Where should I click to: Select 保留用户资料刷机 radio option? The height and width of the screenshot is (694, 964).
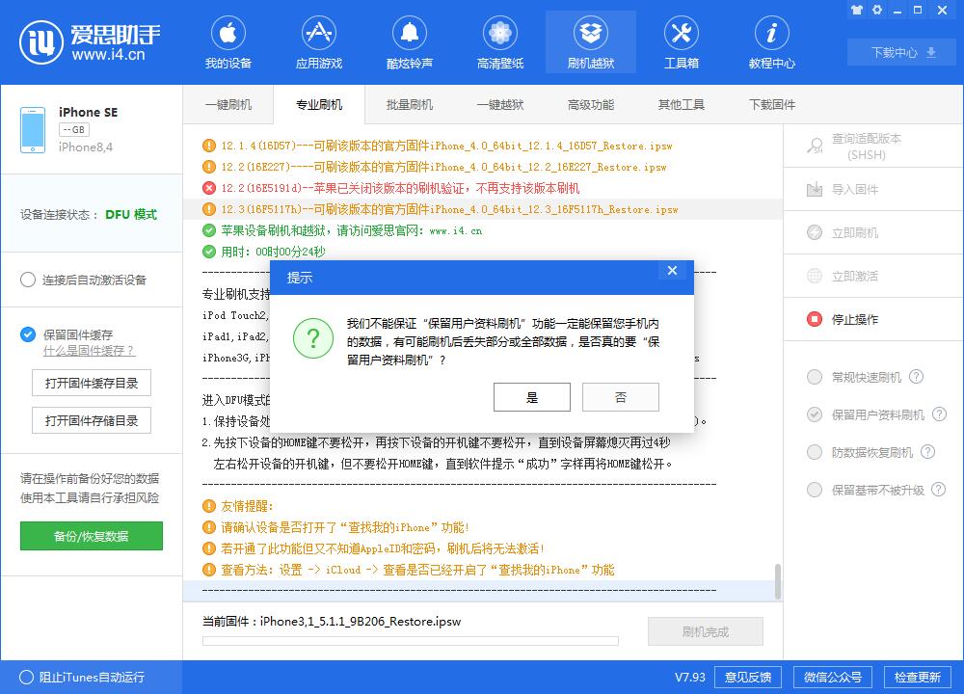pos(815,414)
